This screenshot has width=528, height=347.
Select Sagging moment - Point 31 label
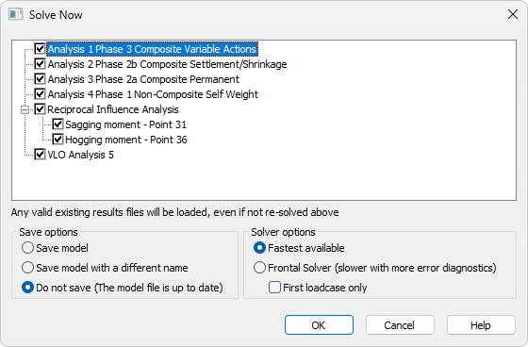tap(126, 124)
